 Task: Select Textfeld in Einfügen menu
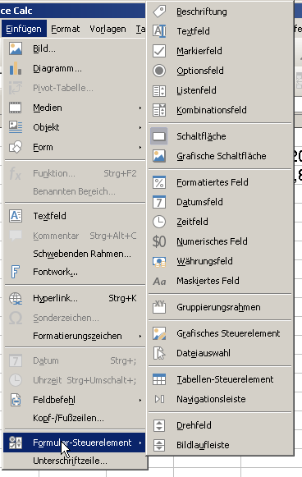75,216
